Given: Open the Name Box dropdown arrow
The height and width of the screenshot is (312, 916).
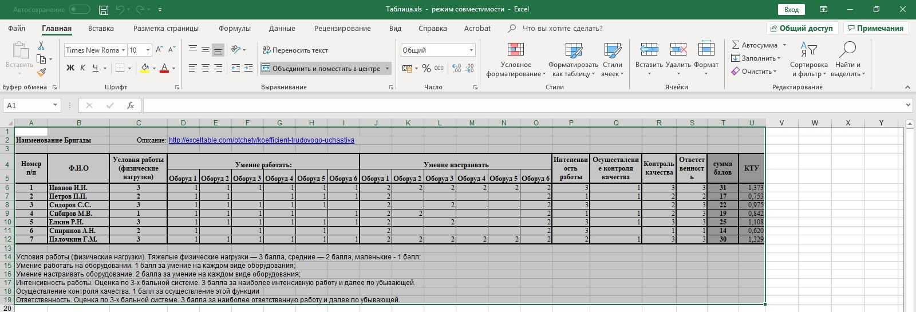Looking at the screenshot, I should pos(55,105).
